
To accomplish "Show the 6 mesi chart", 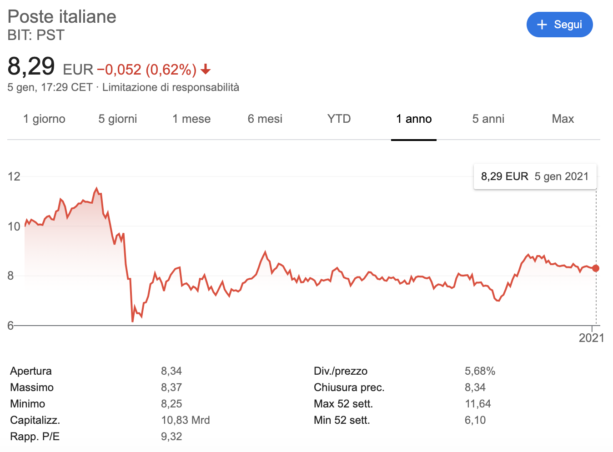I will 265,119.
